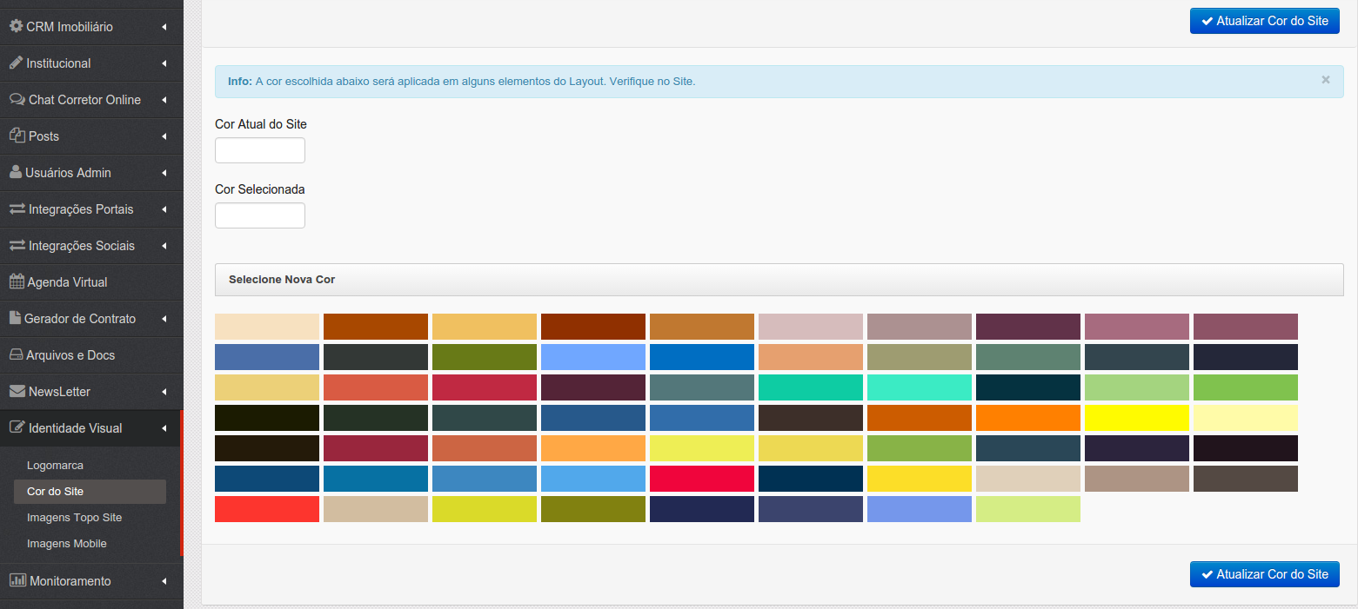Click the top Atualizar Cor do Site button
Screen dimensions: 1358x609
click(x=1265, y=21)
